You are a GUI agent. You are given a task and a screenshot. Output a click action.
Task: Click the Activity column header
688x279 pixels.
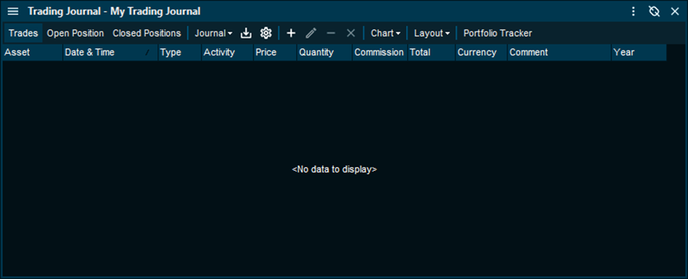pos(228,53)
